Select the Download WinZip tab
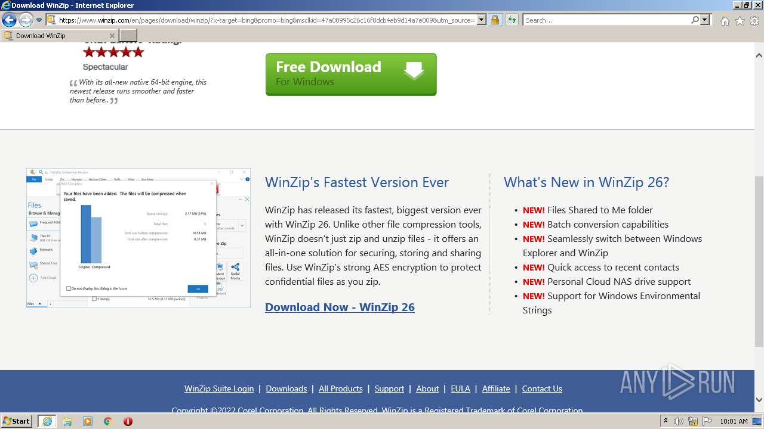 (x=60, y=36)
